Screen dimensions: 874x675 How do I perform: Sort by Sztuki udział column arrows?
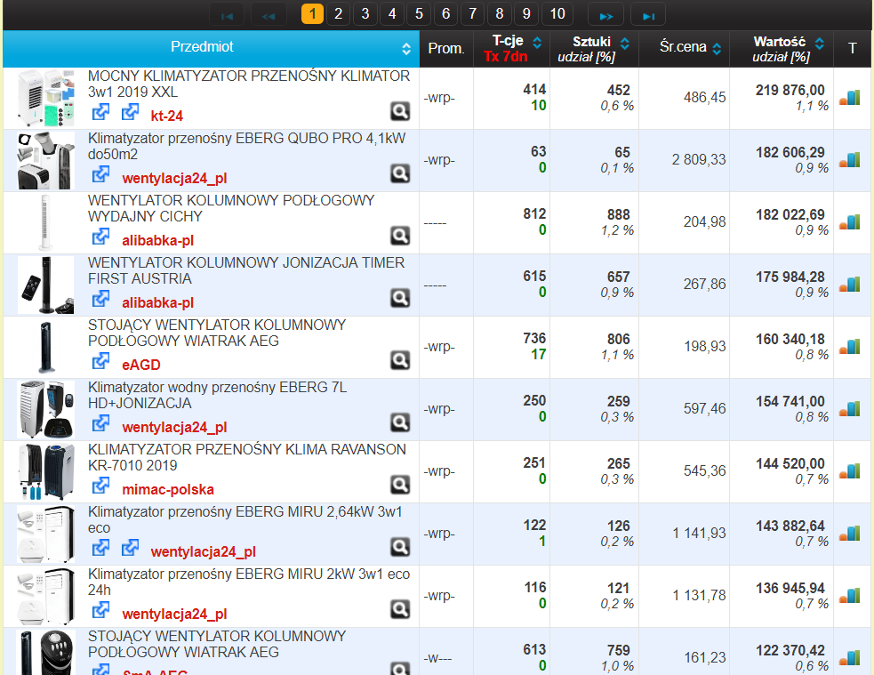pos(625,44)
